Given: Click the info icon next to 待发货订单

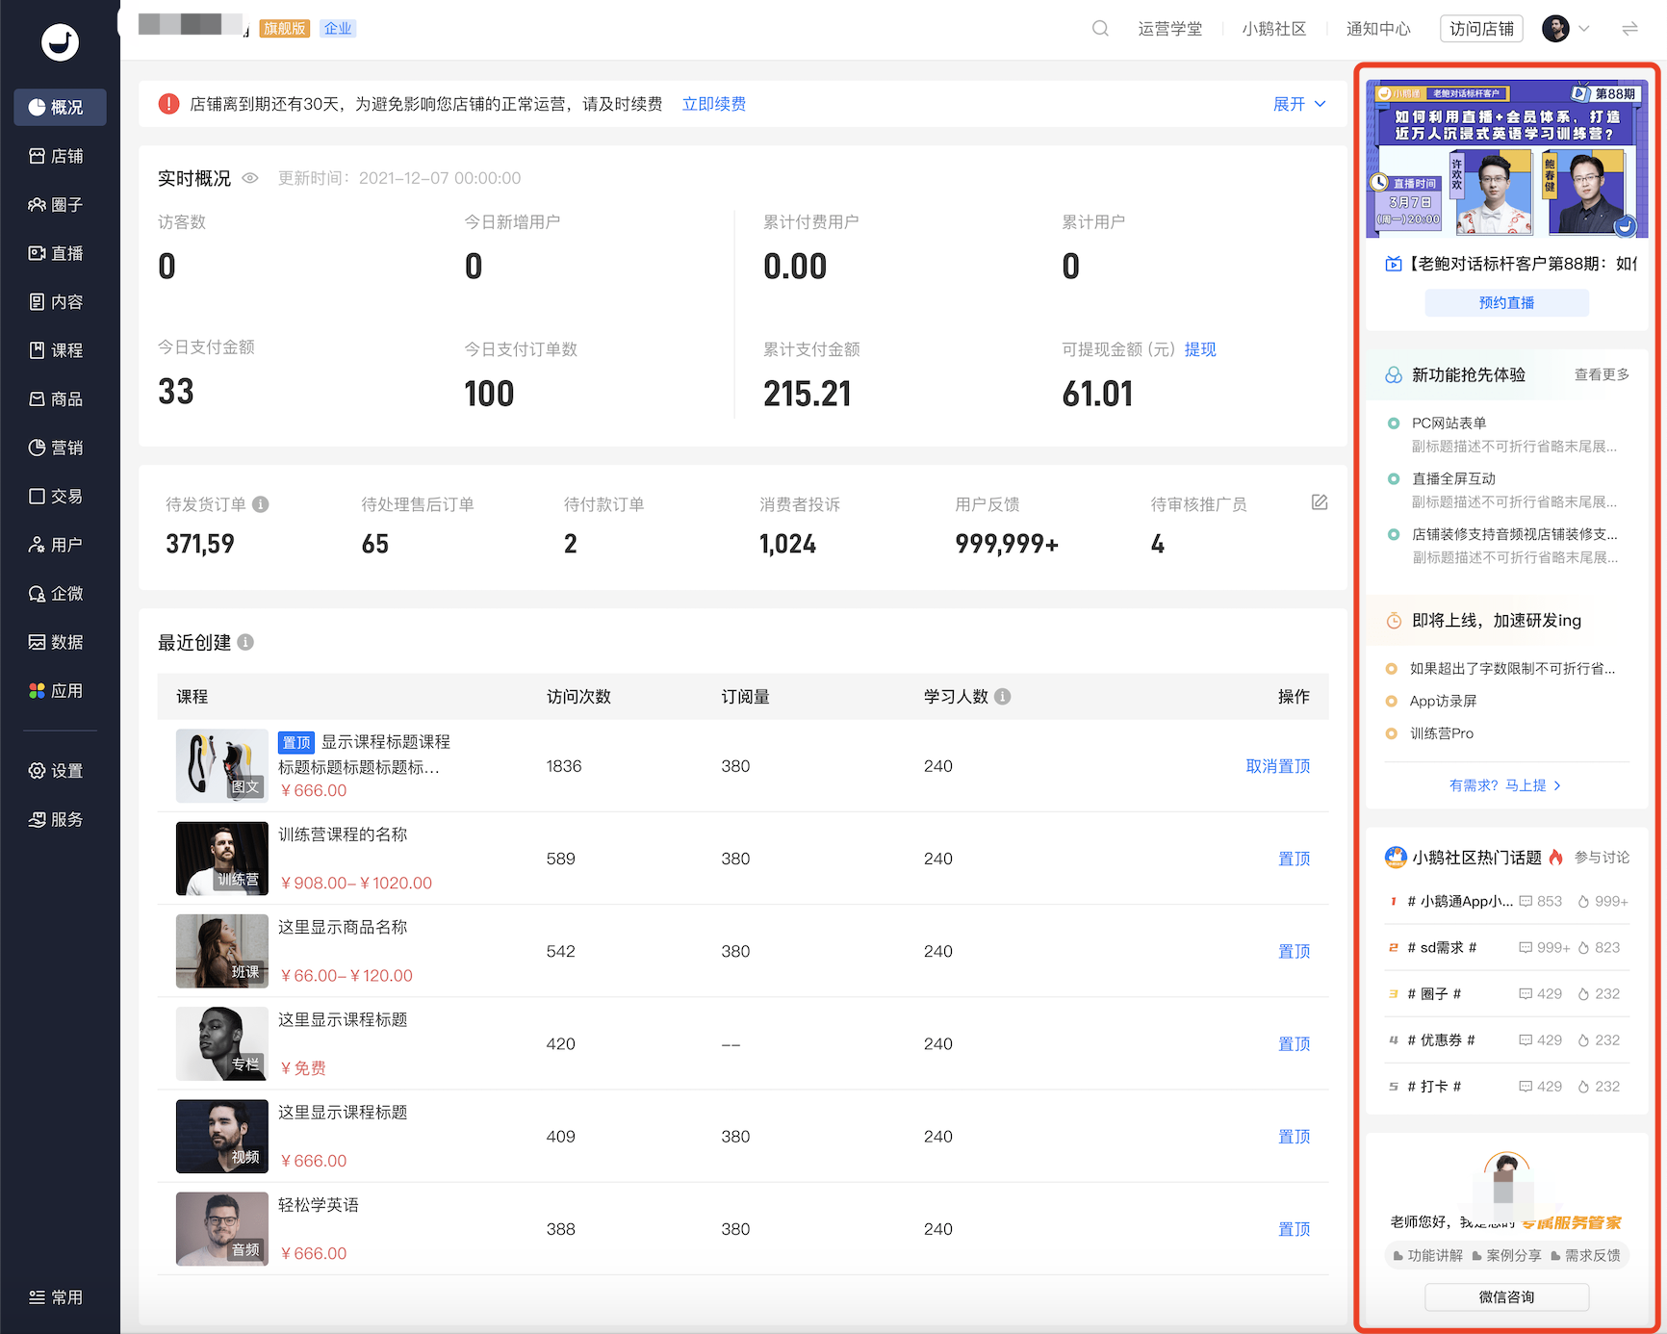Looking at the screenshot, I should pos(261,504).
